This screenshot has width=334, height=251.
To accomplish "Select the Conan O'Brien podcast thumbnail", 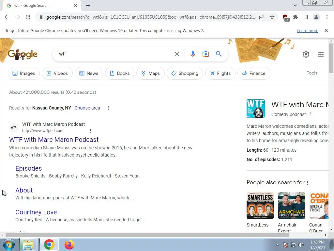I will 319,206.
